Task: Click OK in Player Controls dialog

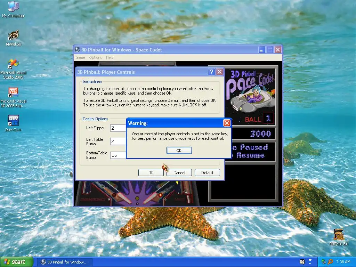Action: pyautogui.click(x=151, y=172)
